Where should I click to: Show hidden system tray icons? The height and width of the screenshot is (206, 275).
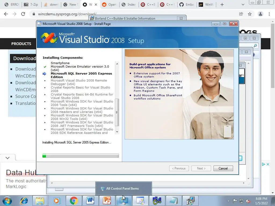(228, 201)
